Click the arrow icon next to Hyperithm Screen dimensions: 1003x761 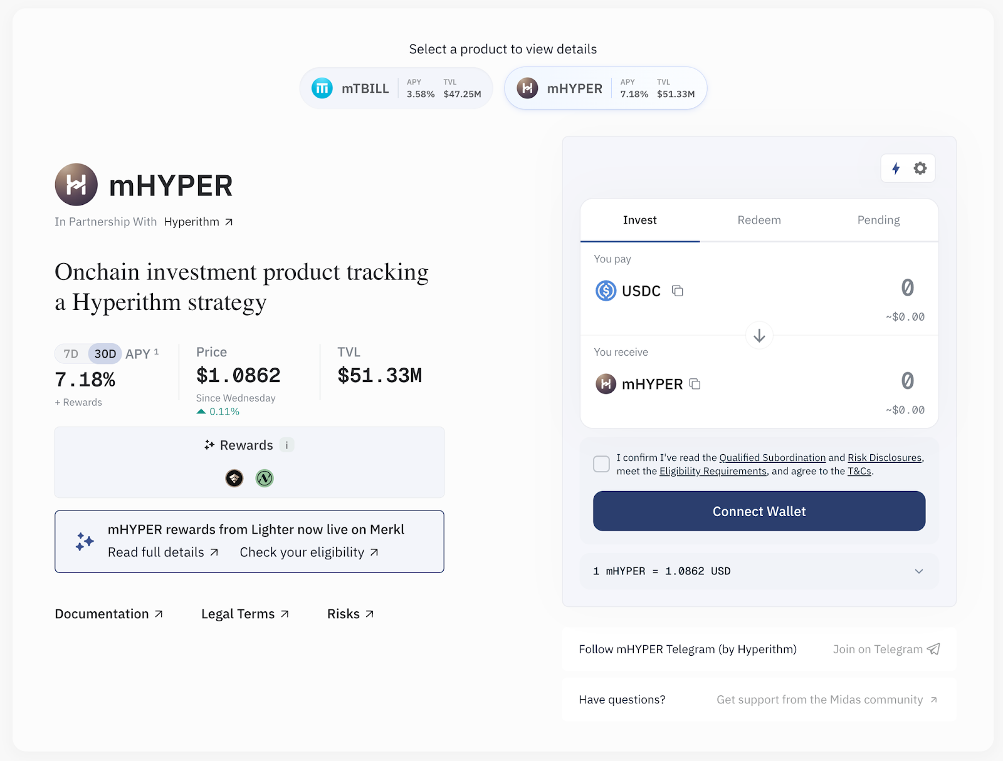click(229, 222)
